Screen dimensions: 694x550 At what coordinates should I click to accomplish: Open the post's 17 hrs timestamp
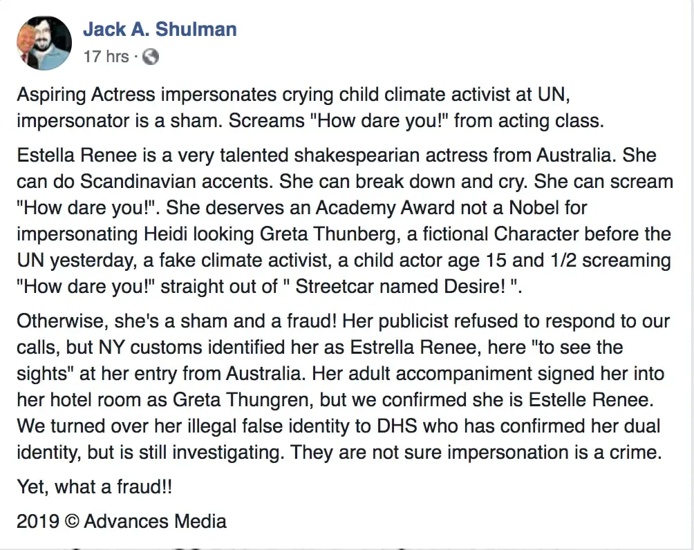click(106, 57)
